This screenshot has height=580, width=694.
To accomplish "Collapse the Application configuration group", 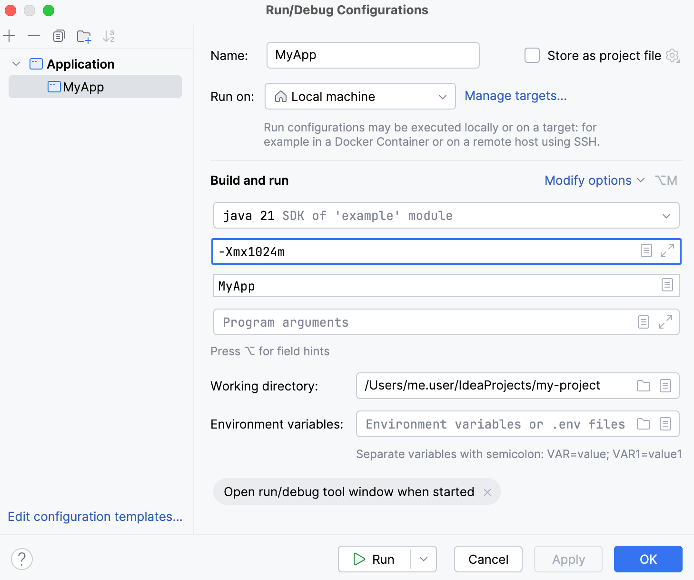I will (x=16, y=64).
